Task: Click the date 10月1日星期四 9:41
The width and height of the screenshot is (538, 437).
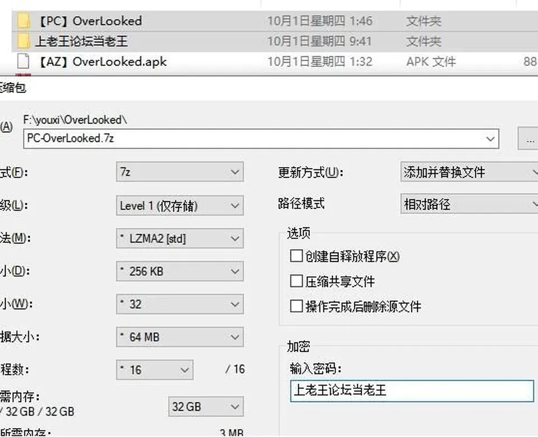Action: 319,41
